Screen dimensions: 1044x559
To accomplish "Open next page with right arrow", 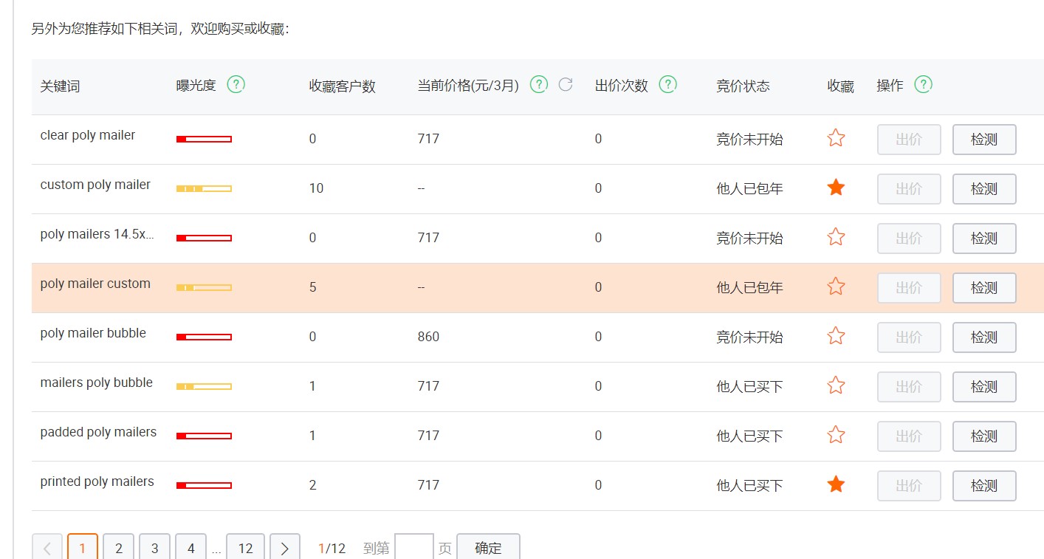I will tap(285, 548).
